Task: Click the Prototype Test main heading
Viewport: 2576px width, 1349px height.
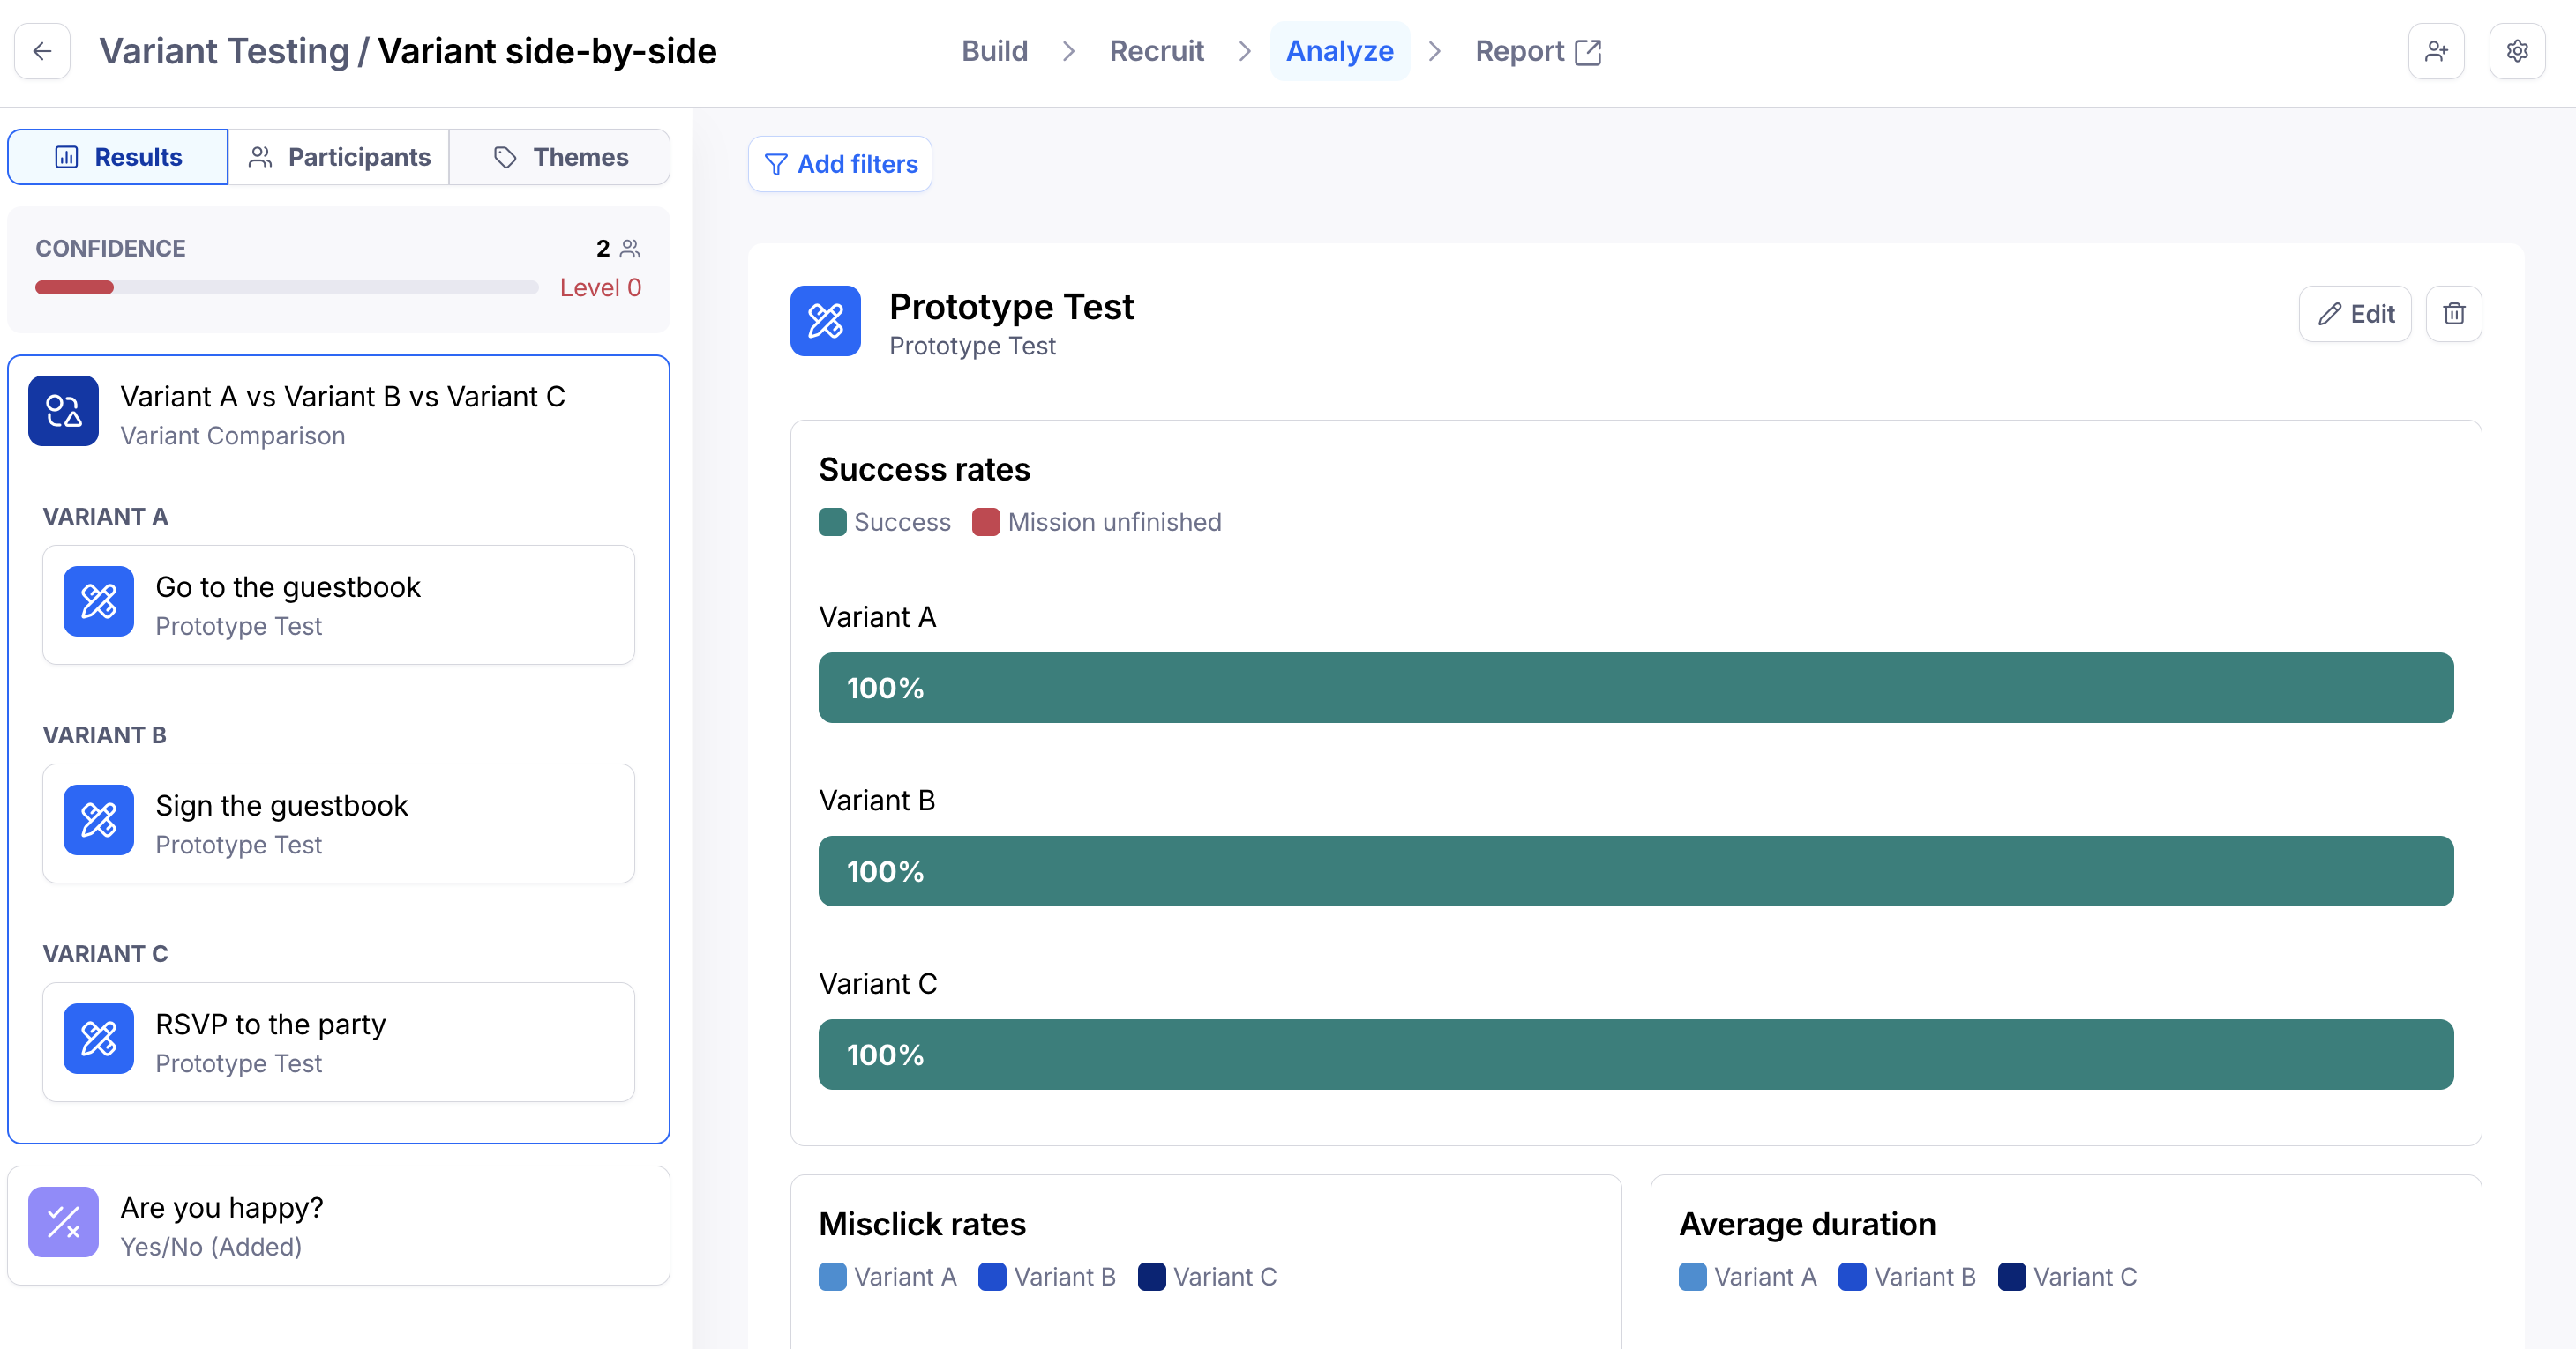Action: pos(1011,307)
